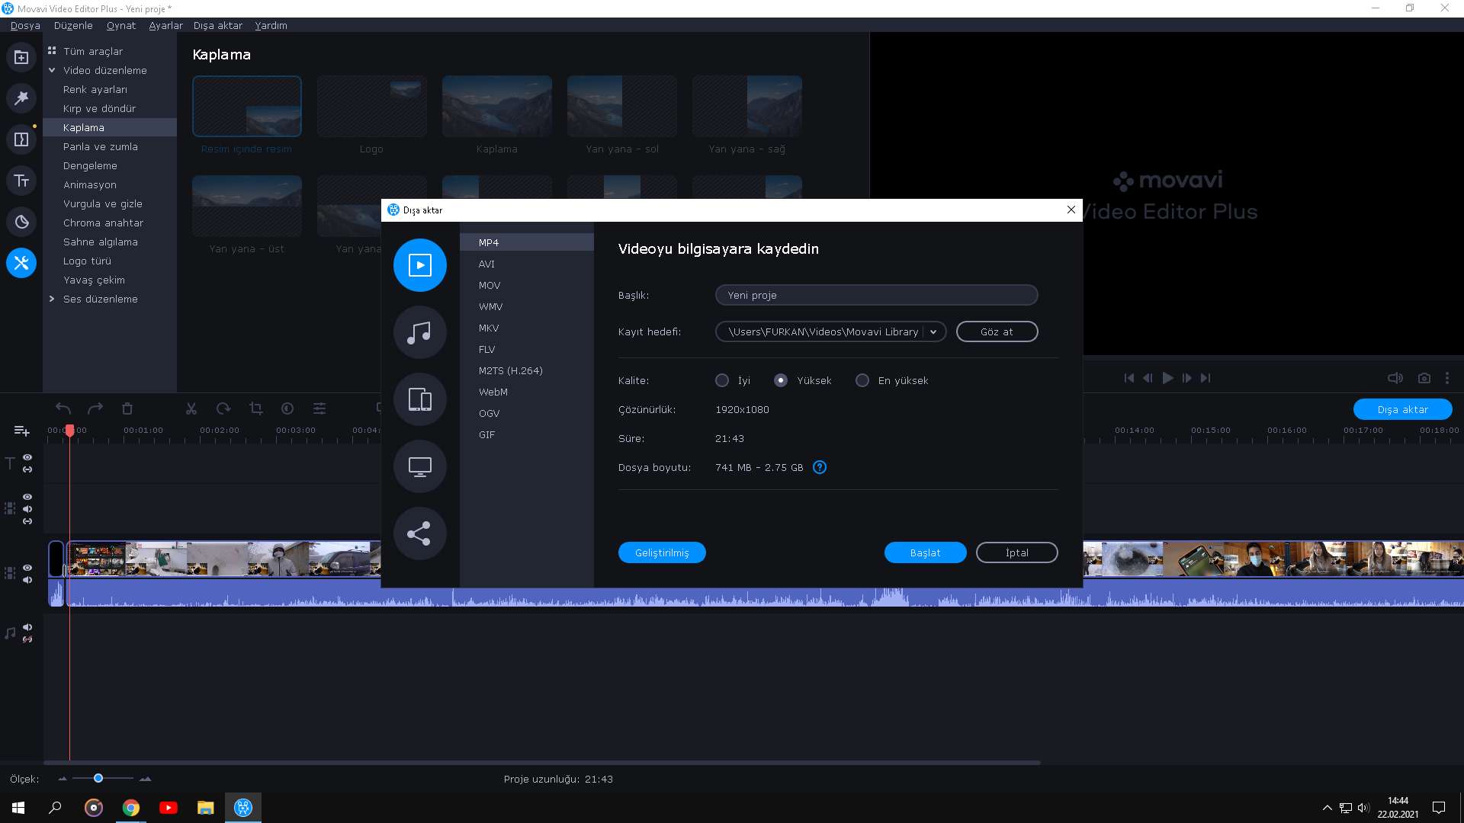The image size is (1464, 823).
Task: Click Başlık title input field
Action: (x=876, y=295)
